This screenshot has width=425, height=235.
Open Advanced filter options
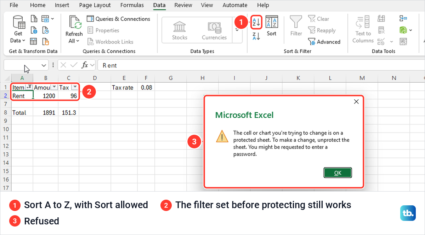point(324,42)
